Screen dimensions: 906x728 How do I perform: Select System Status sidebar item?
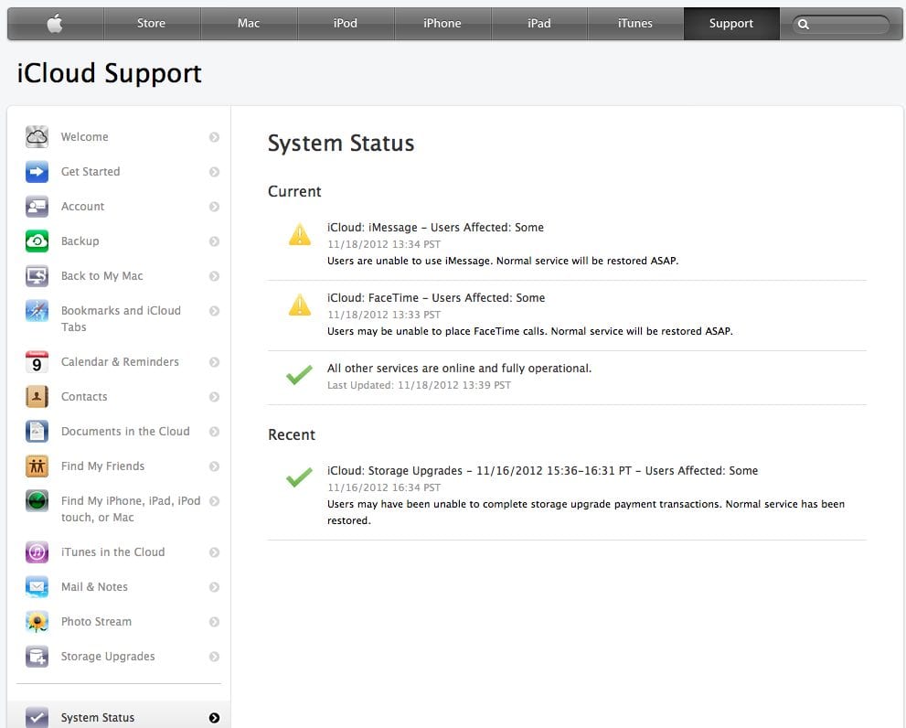tap(98, 718)
